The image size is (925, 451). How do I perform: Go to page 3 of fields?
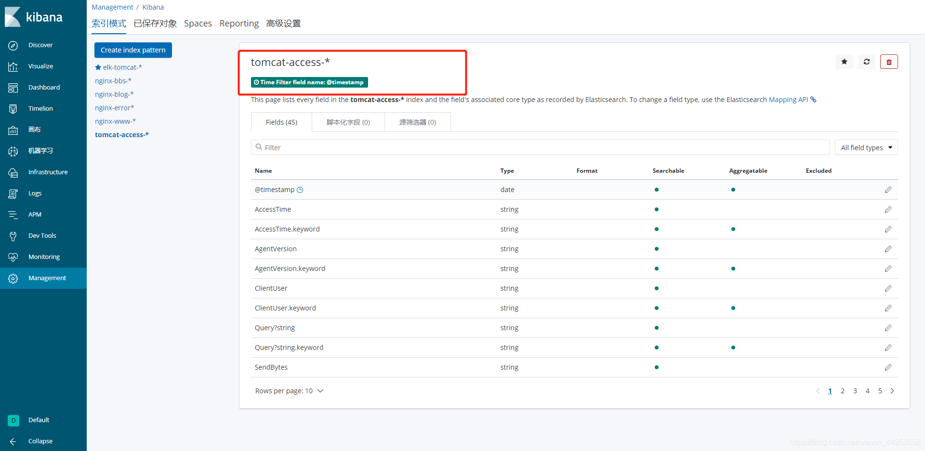click(x=855, y=391)
